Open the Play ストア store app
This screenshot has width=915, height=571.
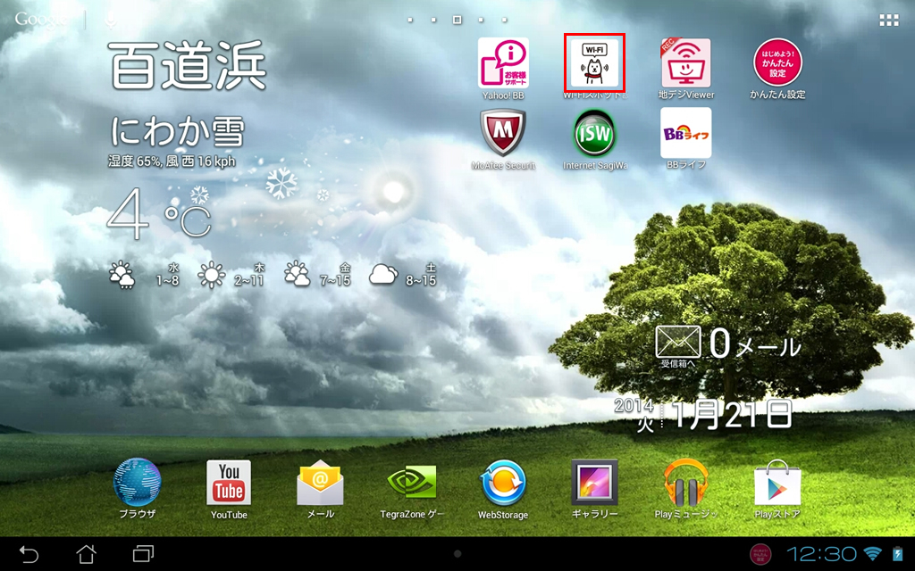(x=777, y=490)
